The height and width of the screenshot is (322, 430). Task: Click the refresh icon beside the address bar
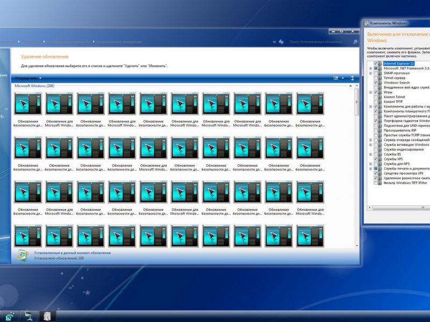281,42
